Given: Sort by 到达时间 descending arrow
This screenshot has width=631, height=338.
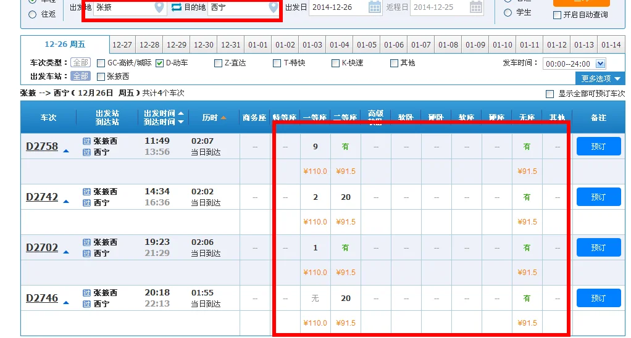Looking at the screenshot, I should [181, 122].
